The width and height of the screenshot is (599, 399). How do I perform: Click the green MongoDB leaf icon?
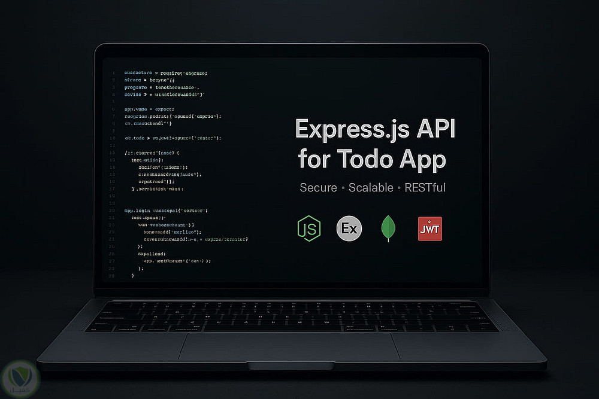tap(388, 229)
